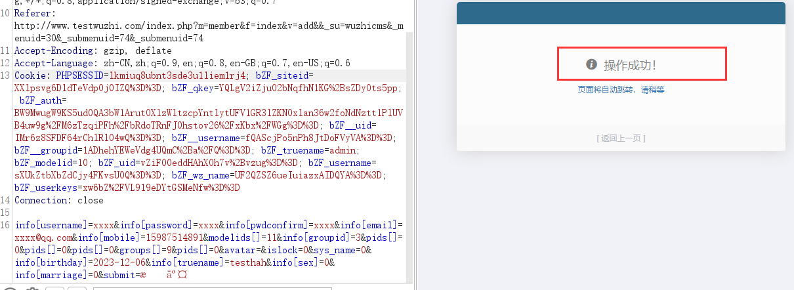794x290 pixels.
Task: Place cursor on the Cookie header name
Action: click(x=30, y=75)
